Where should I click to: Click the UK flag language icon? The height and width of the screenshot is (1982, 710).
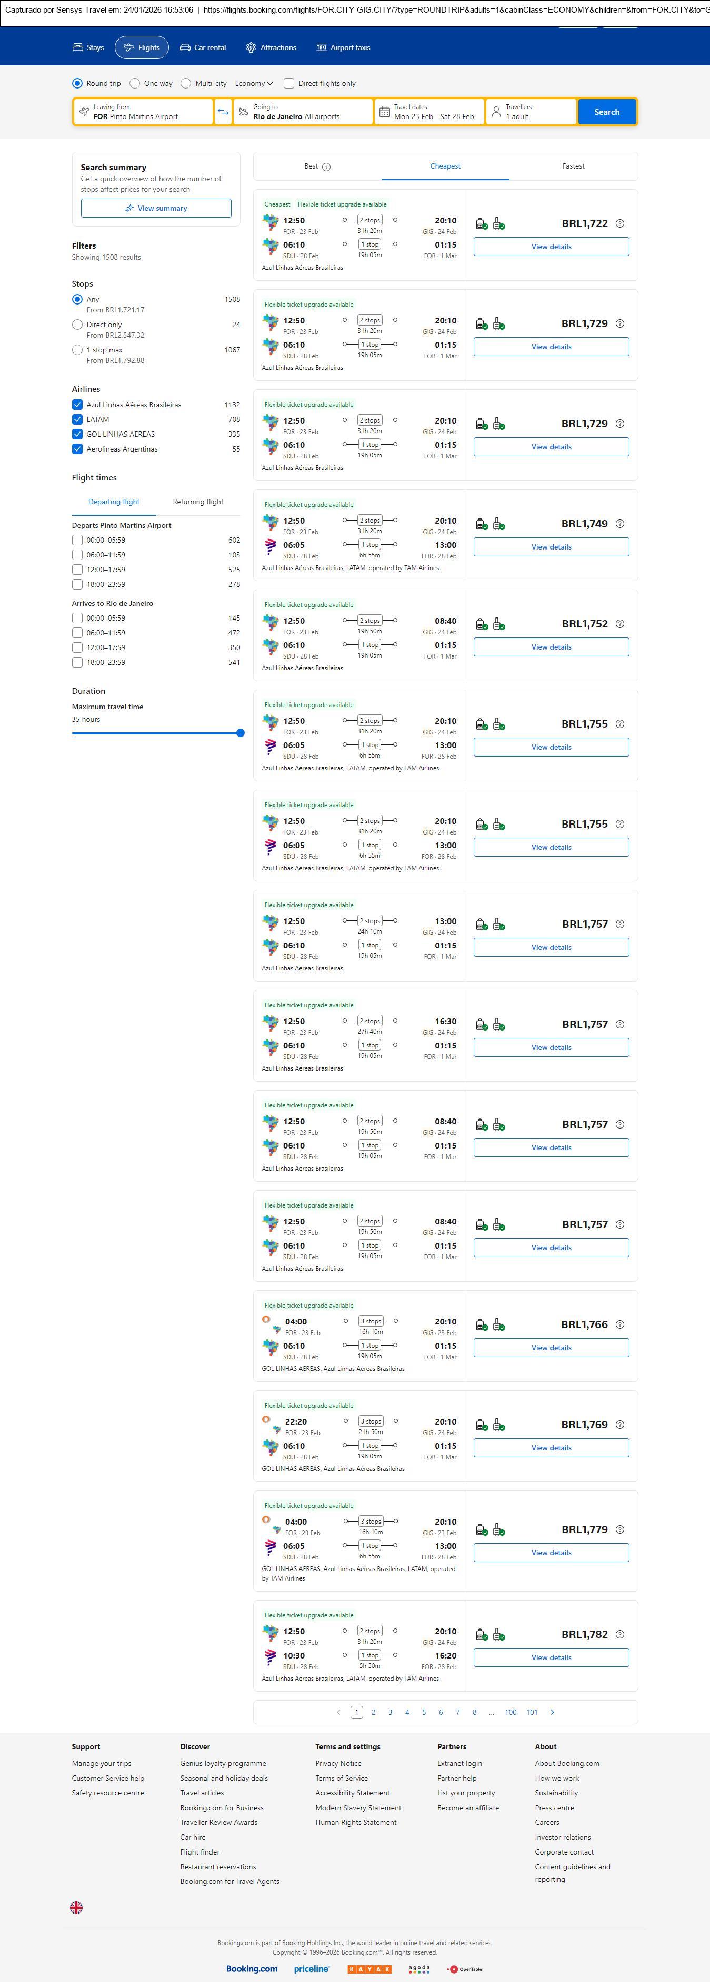[x=76, y=1907]
